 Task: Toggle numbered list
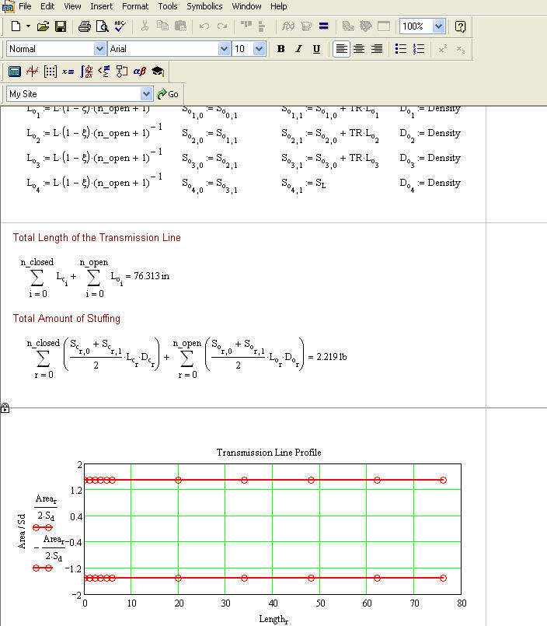pos(419,49)
